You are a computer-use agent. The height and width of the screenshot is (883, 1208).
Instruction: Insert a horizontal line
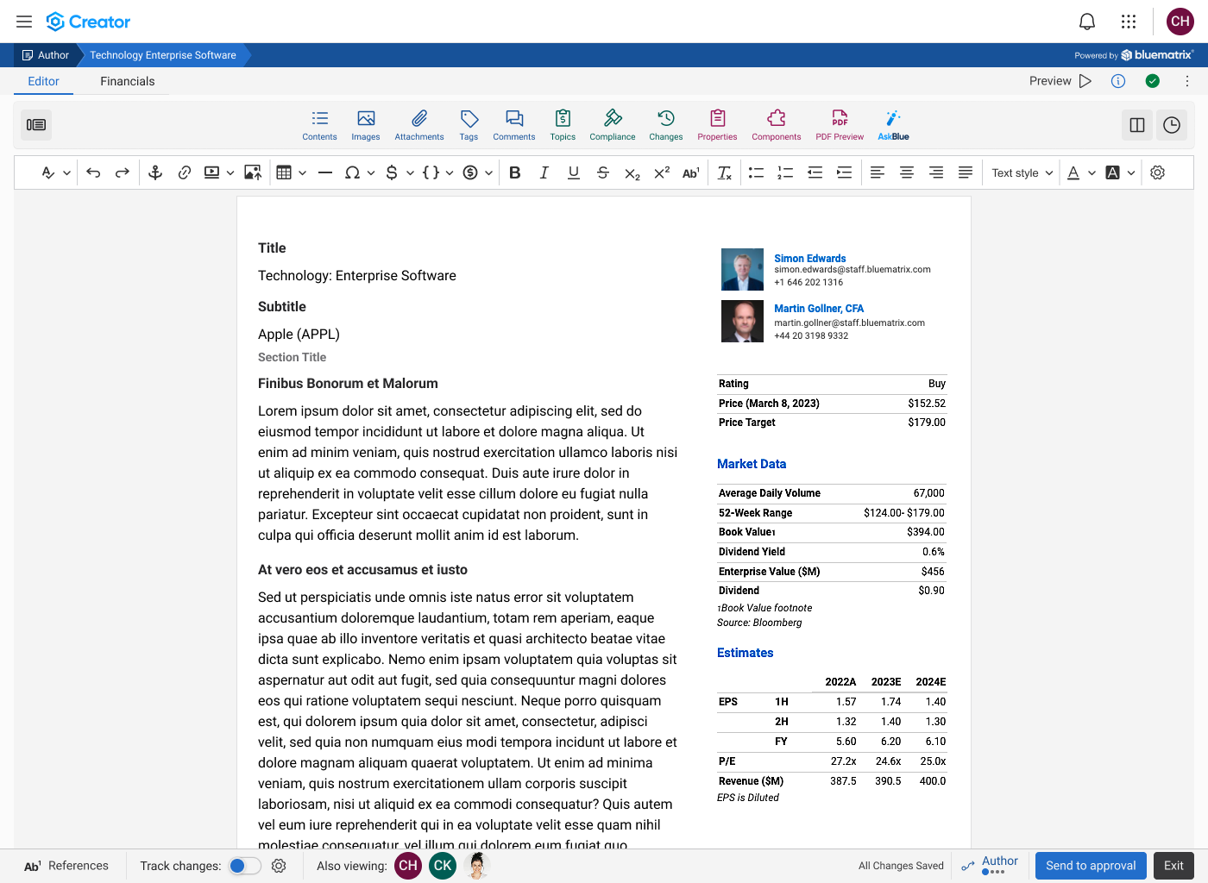325,172
